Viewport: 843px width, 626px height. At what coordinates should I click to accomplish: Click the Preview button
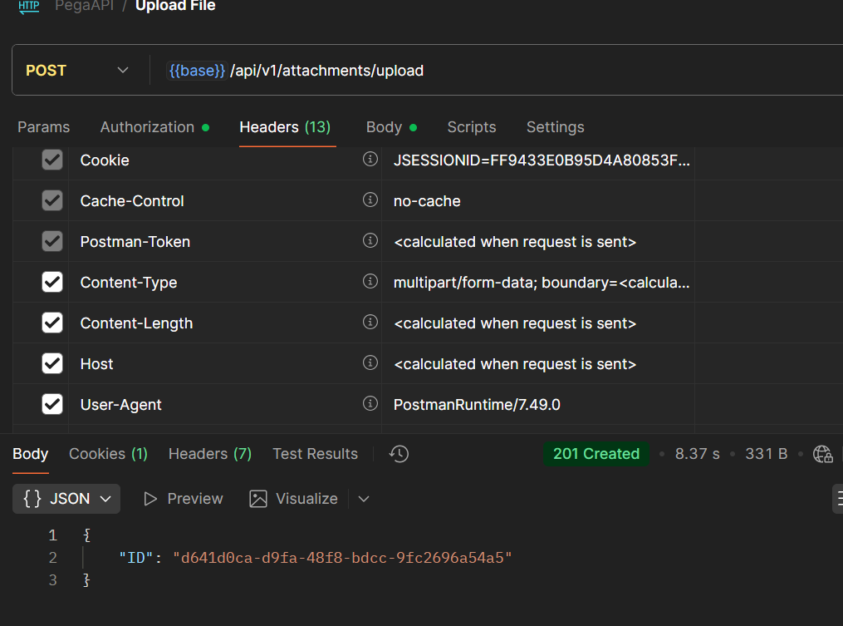(184, 499)
